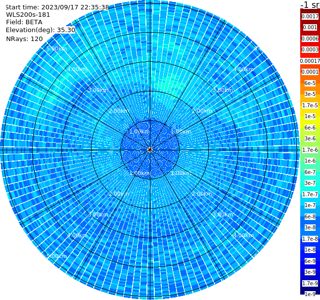Screen dimensions: 320x300
Task: Click the 1.7e-9 color bar label
Action: pos(310,283)
